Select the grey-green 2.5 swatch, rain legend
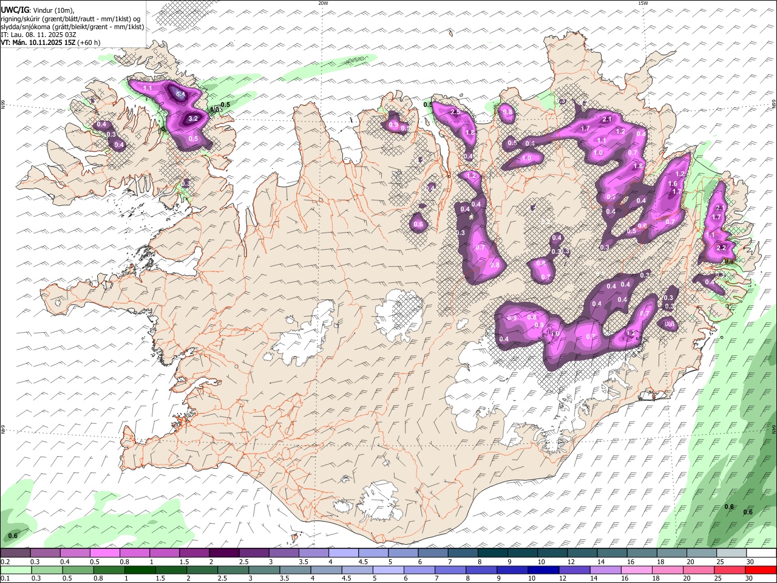The image size is (777, 583). [x=232, y=570]
